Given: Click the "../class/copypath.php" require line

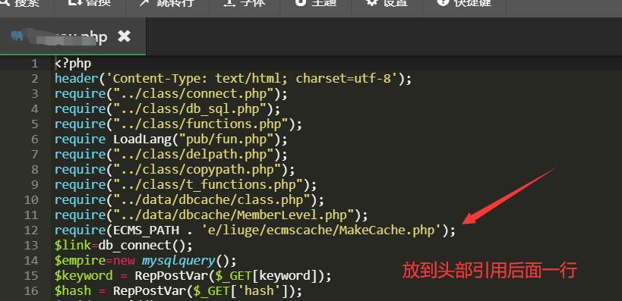Looking at the screenshot, I should tap(175, 170).
